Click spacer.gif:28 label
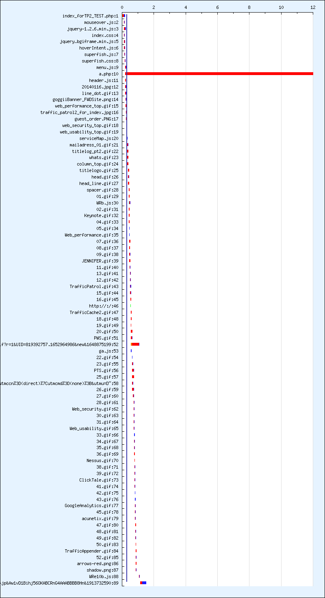Screen dimensions: 325x598 (x=103, y=190)
